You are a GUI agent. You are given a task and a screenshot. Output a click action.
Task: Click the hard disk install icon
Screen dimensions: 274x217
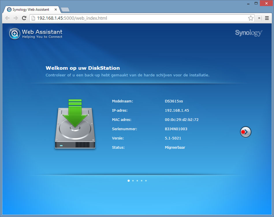pyautogui.click(x=75, y=124)
